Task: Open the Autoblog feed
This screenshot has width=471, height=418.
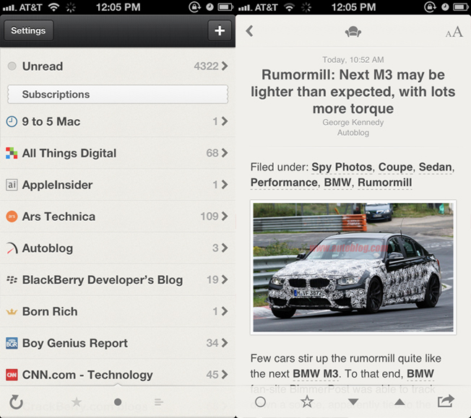Action: 118,248
